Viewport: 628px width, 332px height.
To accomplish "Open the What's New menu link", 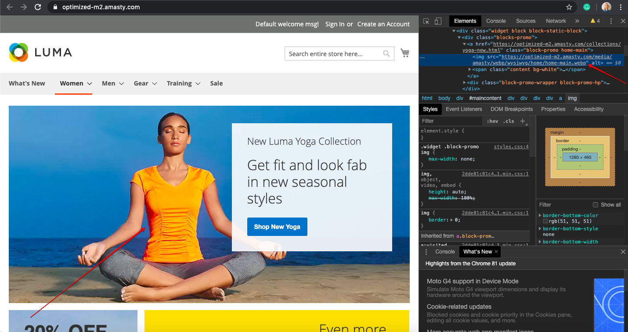I will tap(27, 83).
